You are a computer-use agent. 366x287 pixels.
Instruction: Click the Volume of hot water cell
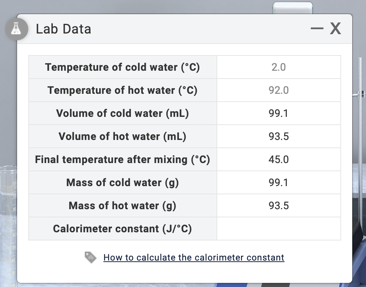click(x=279, y=136)
